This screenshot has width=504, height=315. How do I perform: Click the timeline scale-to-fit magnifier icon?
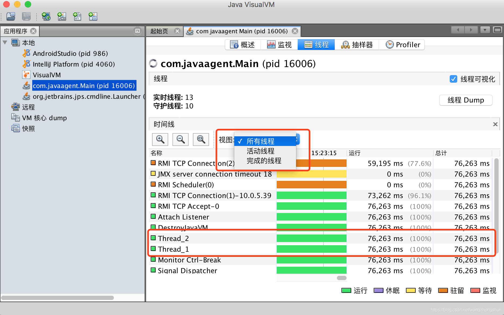coord(201,140)
